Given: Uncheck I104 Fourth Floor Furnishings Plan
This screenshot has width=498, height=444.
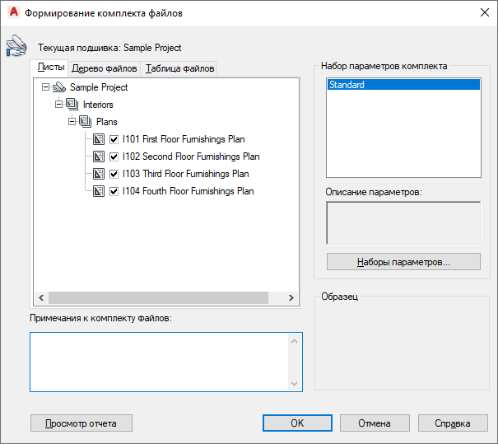Looking at the screenshot, I should coord(114,191).
